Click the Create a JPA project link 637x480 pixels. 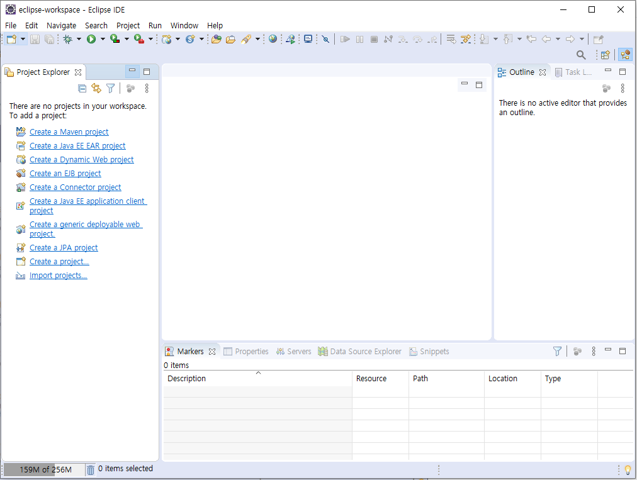[x=64, y=248]
